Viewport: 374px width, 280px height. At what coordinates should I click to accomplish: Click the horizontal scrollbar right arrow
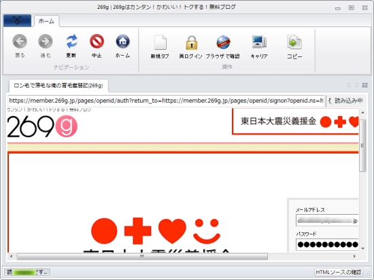[x=354, y=256]
